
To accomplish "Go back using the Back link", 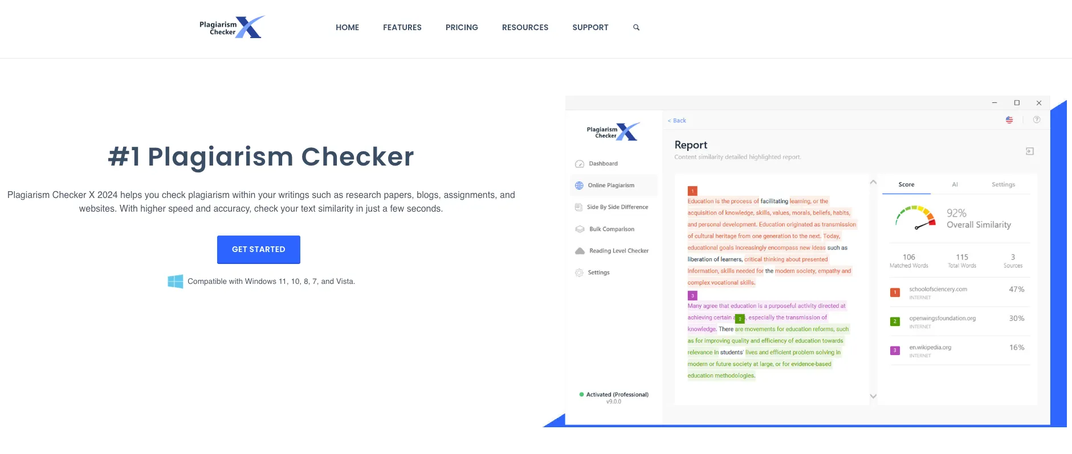I will pos(677,121).
